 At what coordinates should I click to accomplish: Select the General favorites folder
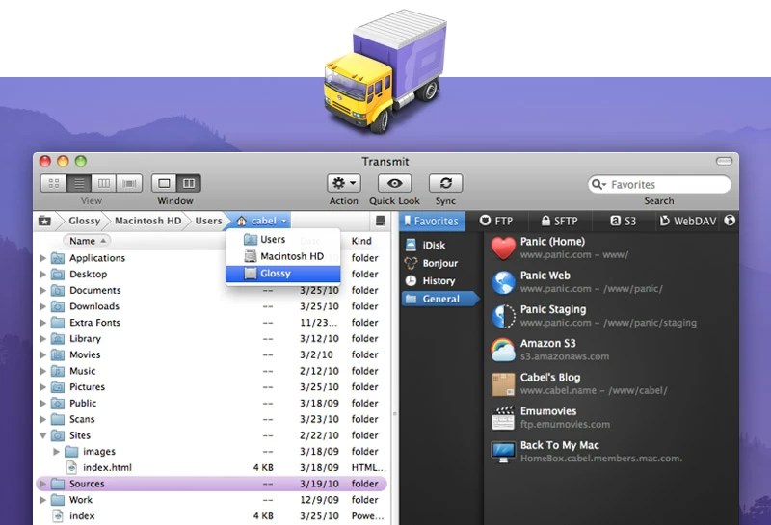[x=440, y=299]
